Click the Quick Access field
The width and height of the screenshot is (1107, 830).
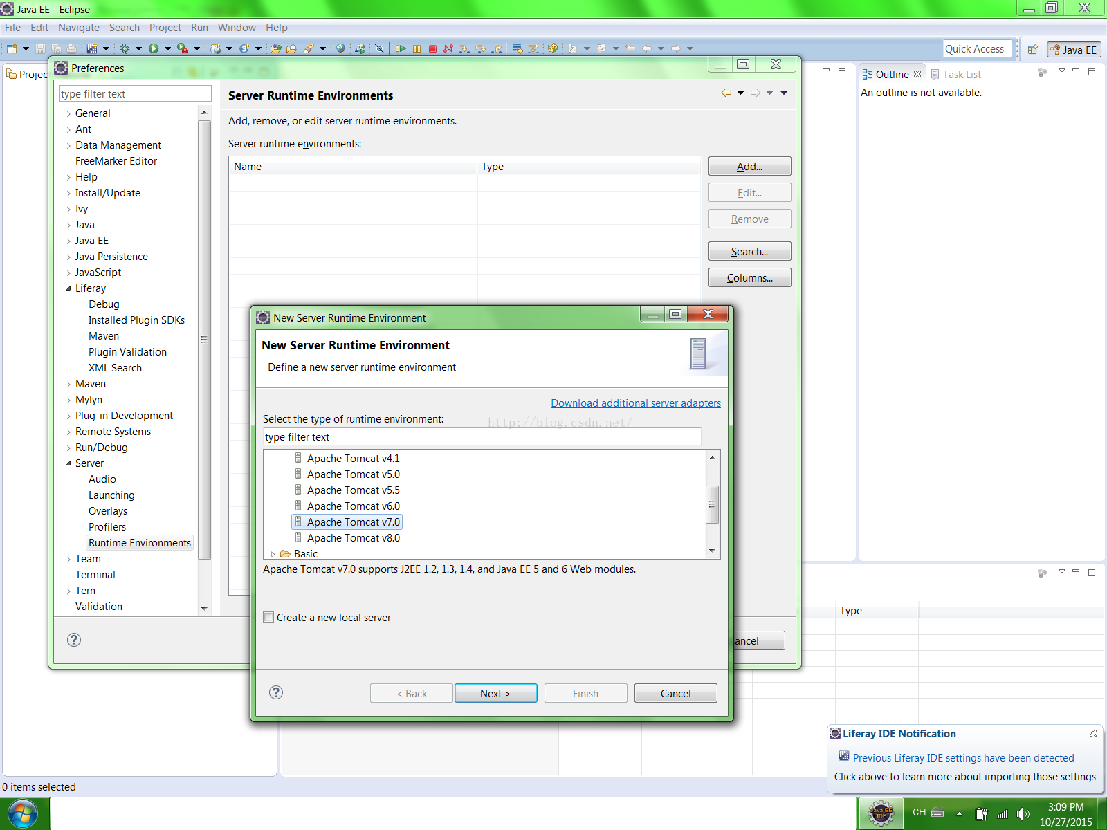click(x=977, y=49)
